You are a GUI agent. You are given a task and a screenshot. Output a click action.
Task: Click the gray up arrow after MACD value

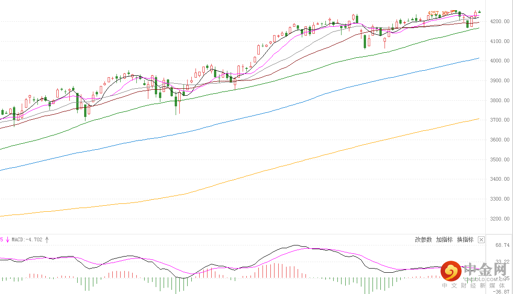(x=47, y=239)
